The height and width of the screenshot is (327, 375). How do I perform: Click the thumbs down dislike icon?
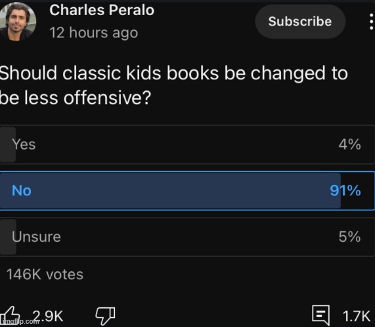click(x=105, y=316)
